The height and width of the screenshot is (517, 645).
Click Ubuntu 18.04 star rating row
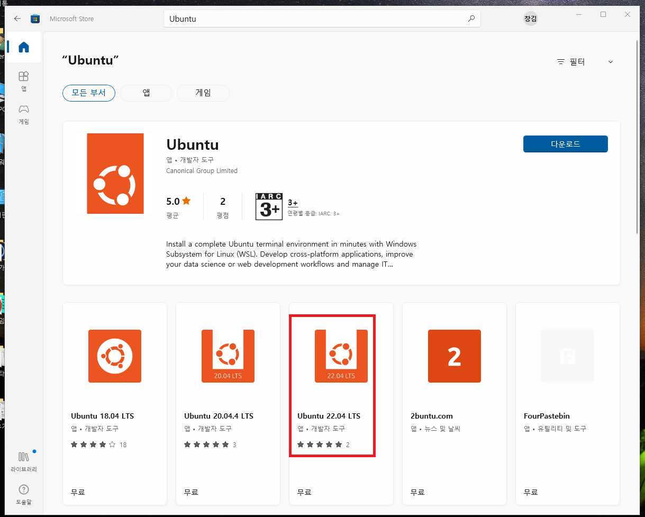coord(98,445)
